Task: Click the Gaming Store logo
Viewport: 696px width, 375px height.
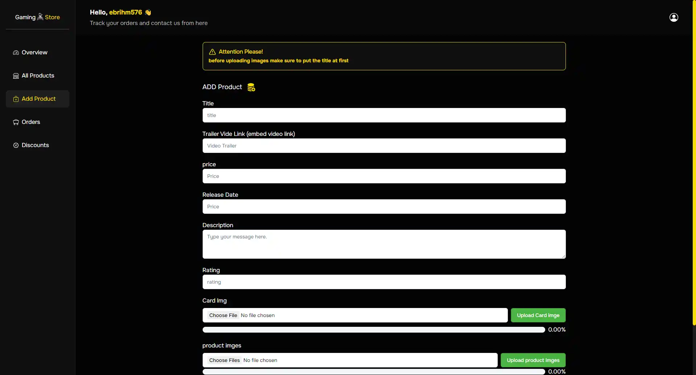Action: tap(37, 17)
